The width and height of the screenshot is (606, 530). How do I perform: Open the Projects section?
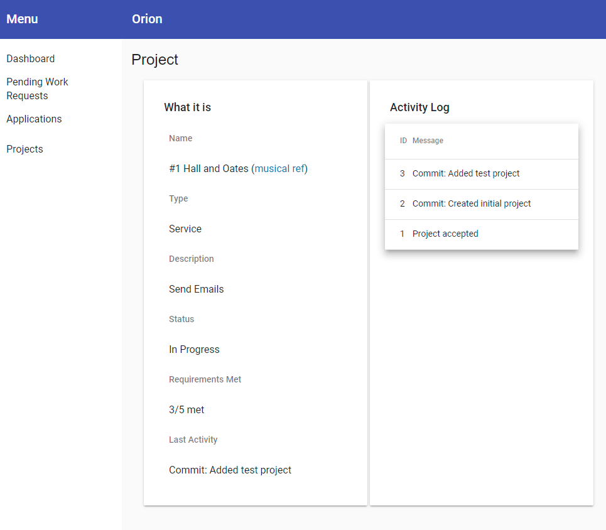(24, 149)
